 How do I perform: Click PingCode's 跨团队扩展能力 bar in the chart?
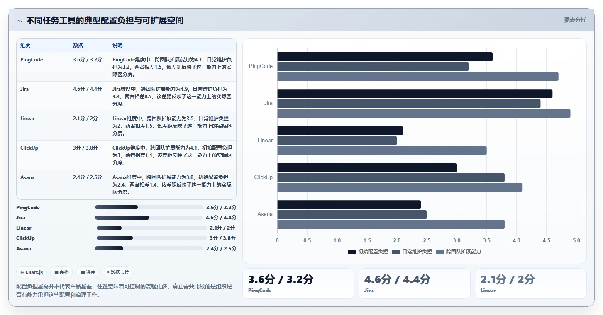click(x=417, y=76)
